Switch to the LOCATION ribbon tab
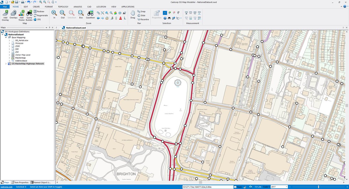349x189 pixels. (102, 6)
